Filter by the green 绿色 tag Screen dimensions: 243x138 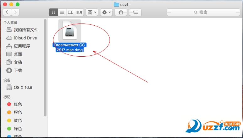pos(18,129)
